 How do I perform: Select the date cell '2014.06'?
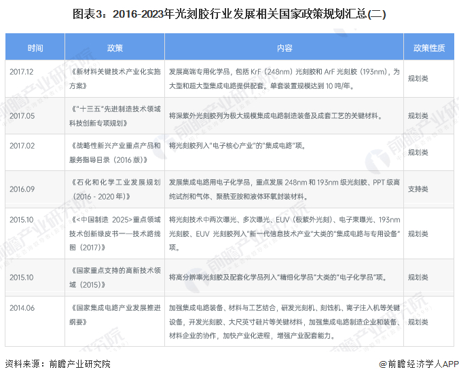click(22, 308)
